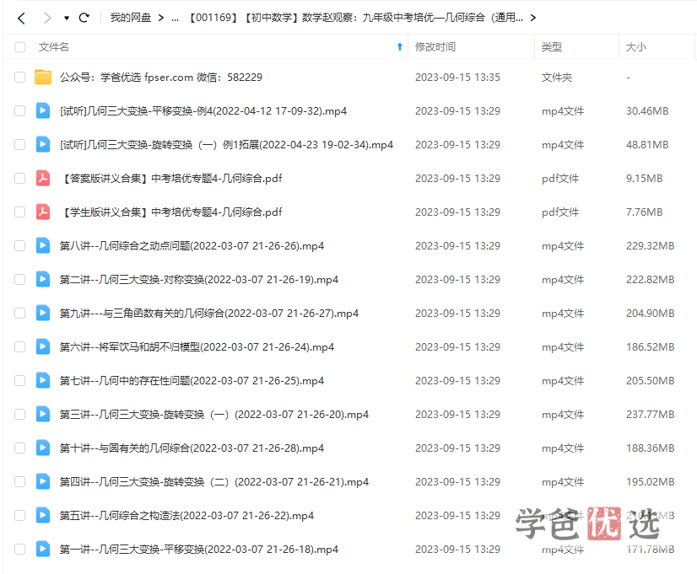
Task: Click the video icon of 第三讲 file
Action: pos(43,414)
